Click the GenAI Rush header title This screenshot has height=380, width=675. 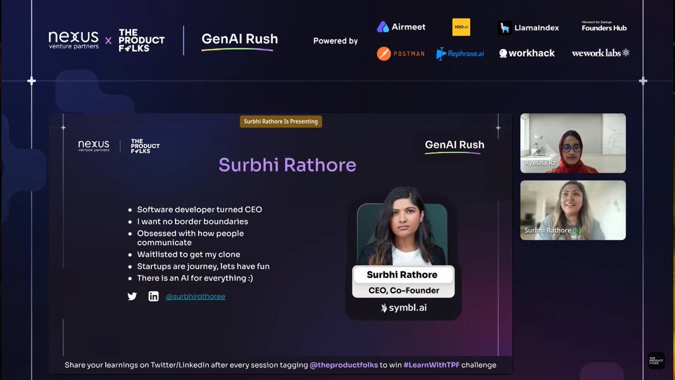pos(240,41)
